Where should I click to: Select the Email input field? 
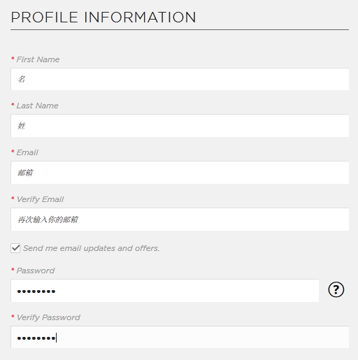pos(180,173)
